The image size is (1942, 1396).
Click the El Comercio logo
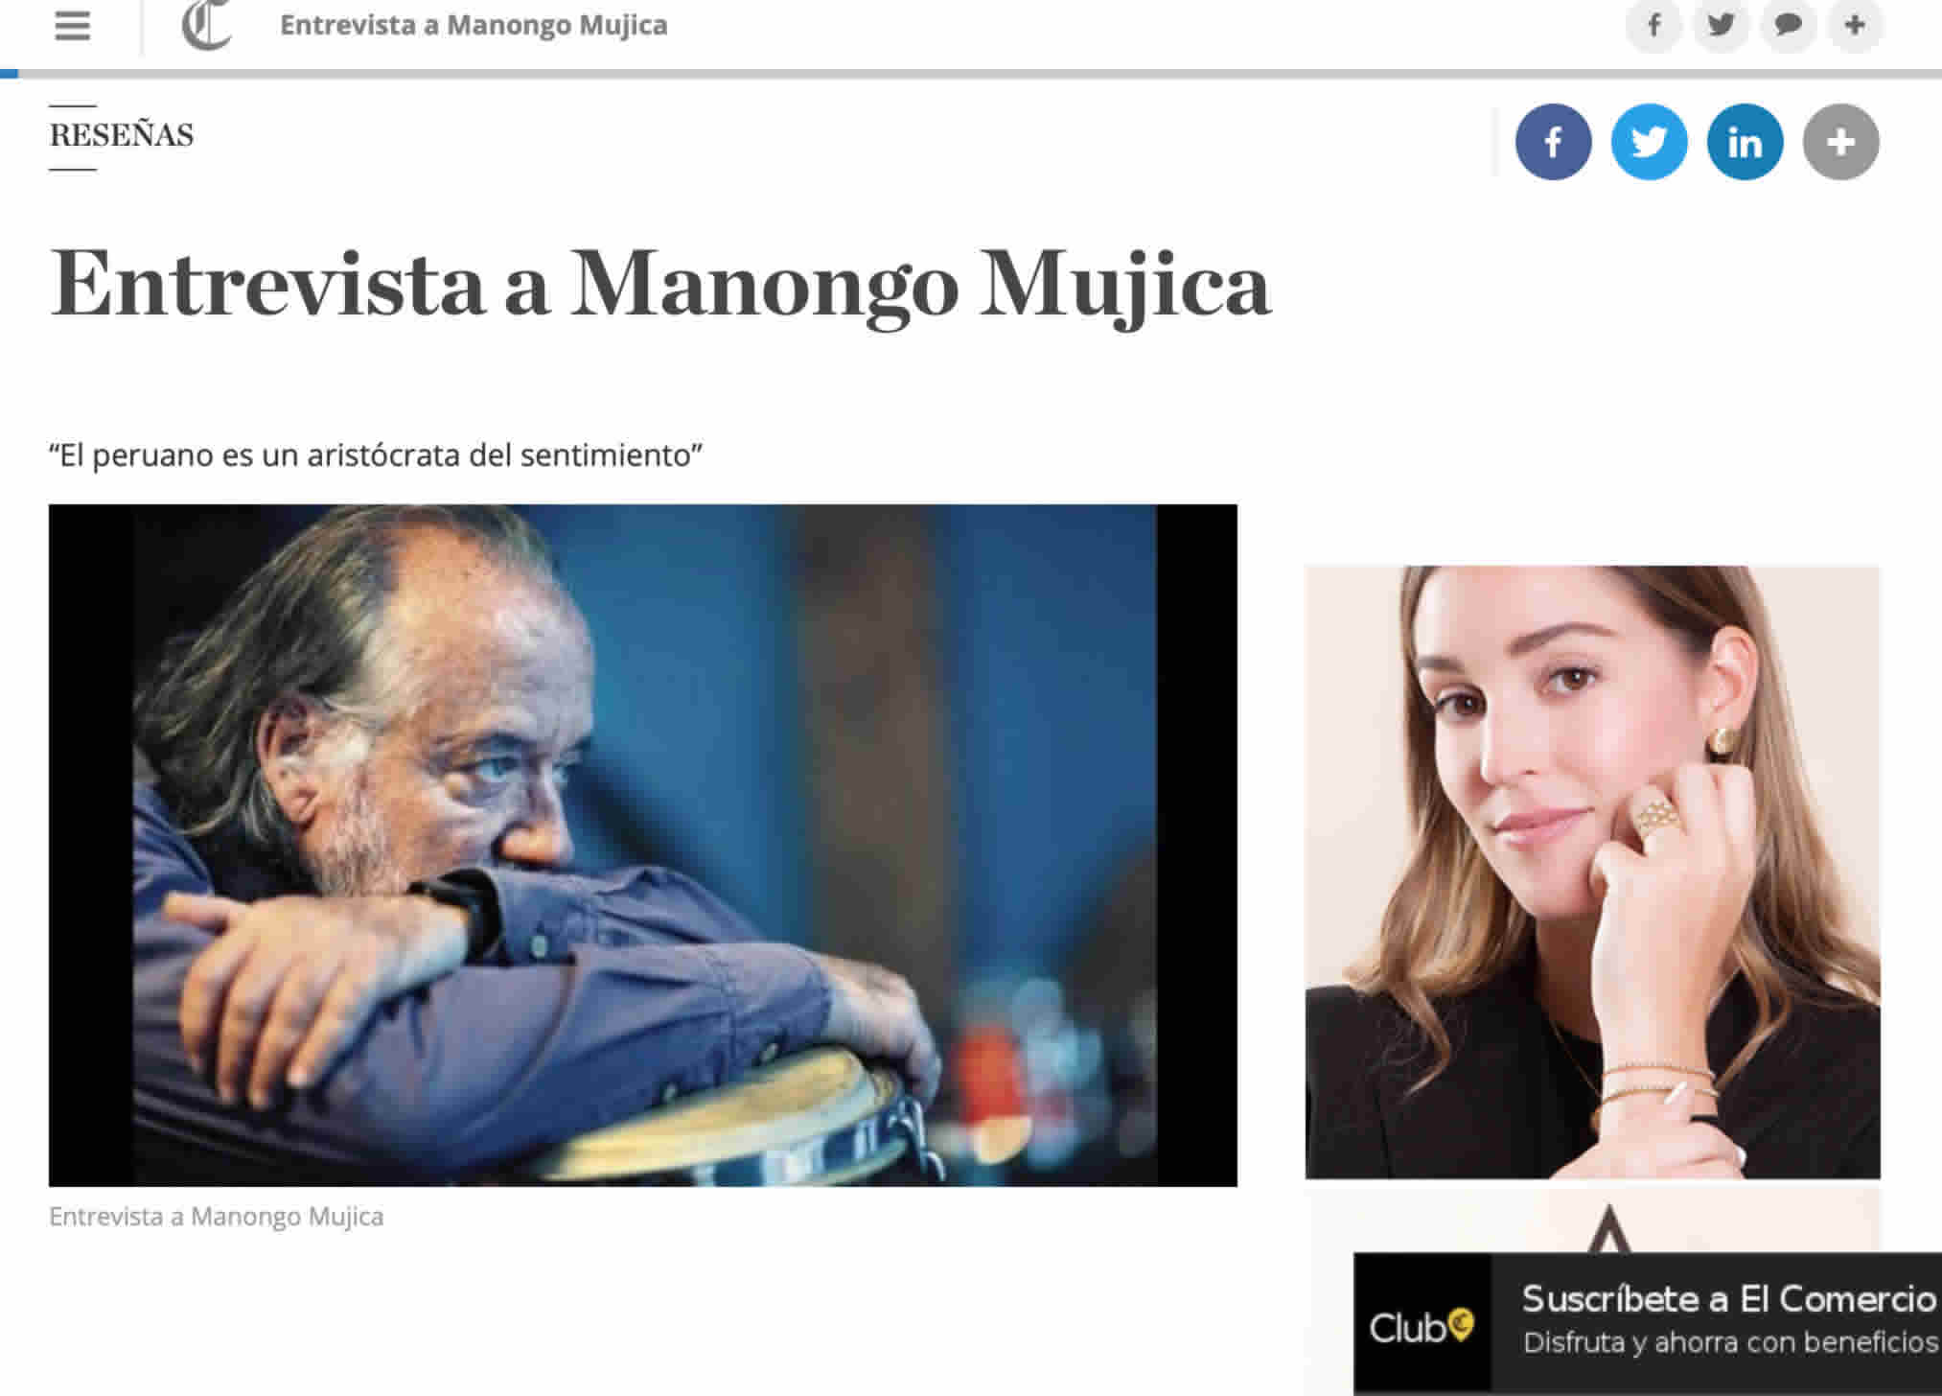pos(207,25)
